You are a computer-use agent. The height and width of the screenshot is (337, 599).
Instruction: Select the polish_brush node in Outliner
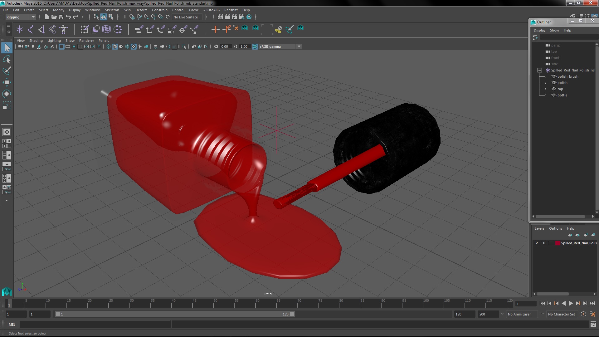tap(567, 76)
